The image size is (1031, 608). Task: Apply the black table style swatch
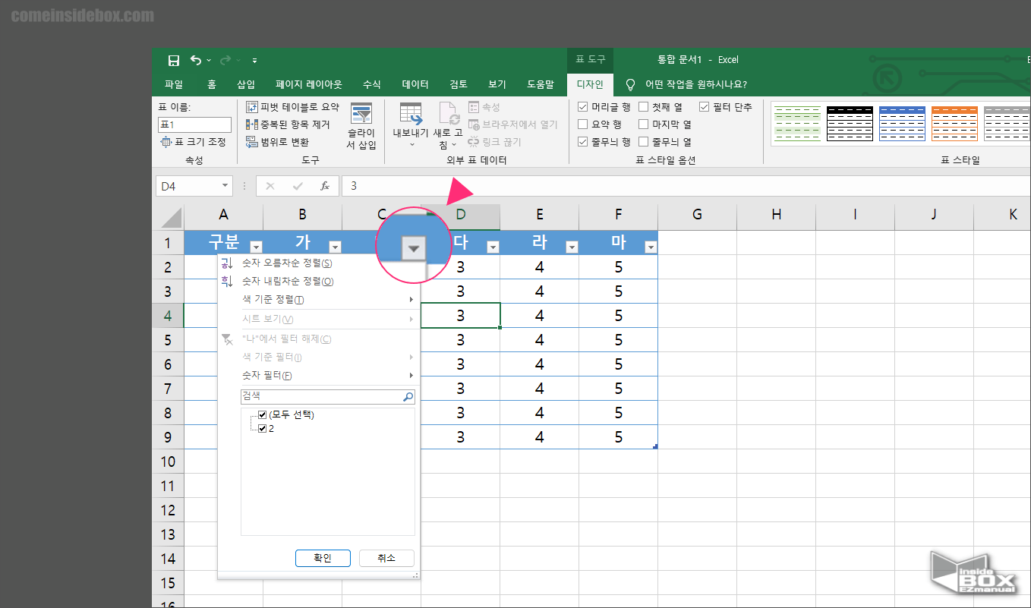point(850,124)
